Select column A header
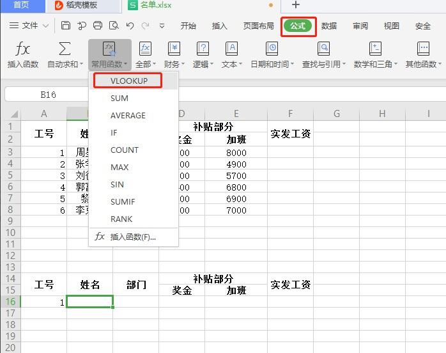This screenshot has width=446, height=353. tap(44, 114)
